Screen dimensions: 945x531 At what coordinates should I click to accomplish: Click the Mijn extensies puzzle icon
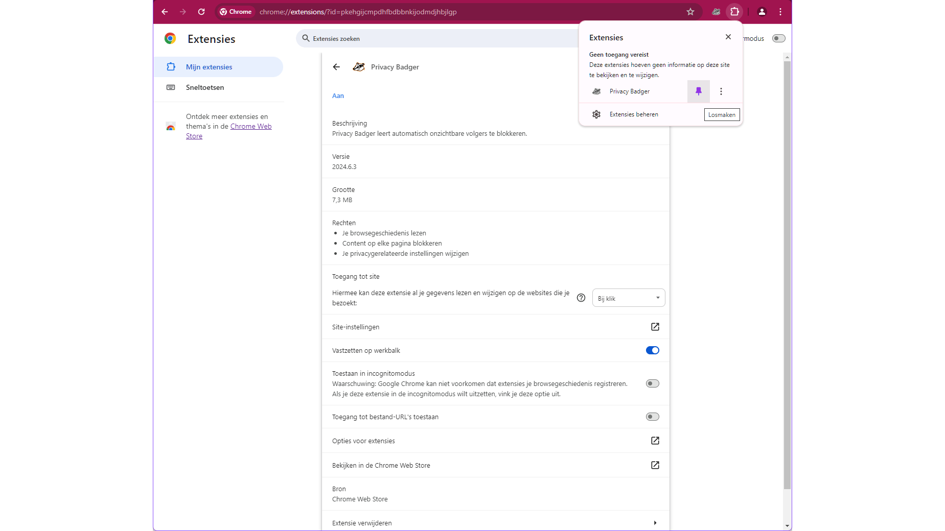point(171,67)
